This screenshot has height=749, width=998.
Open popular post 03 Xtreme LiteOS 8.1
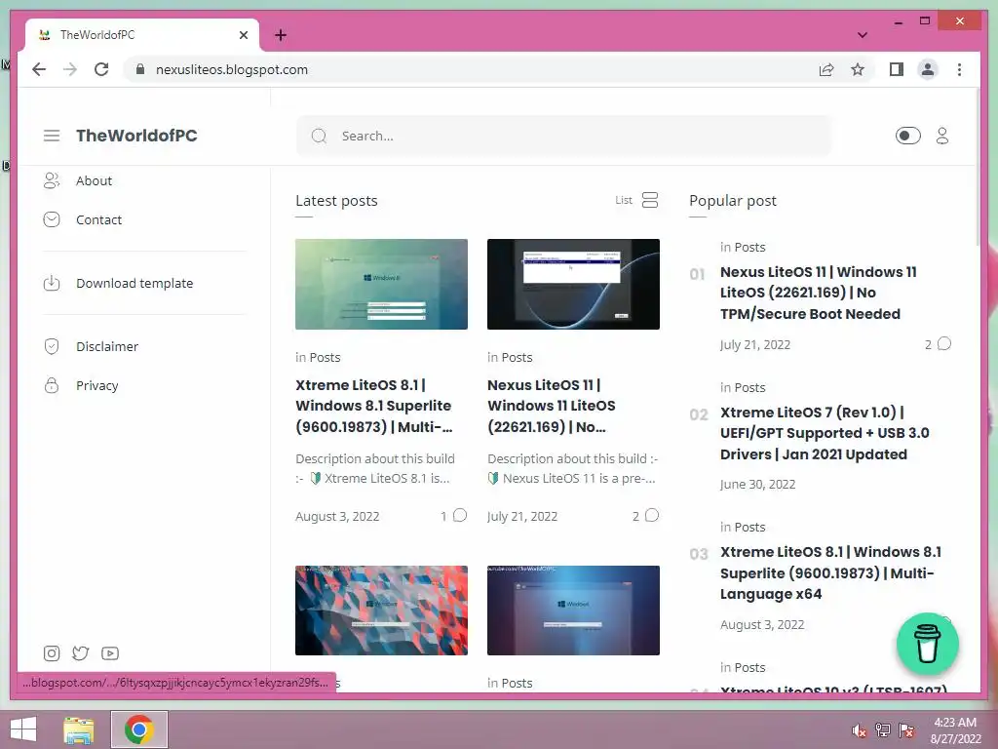click(x=830, y=572)
